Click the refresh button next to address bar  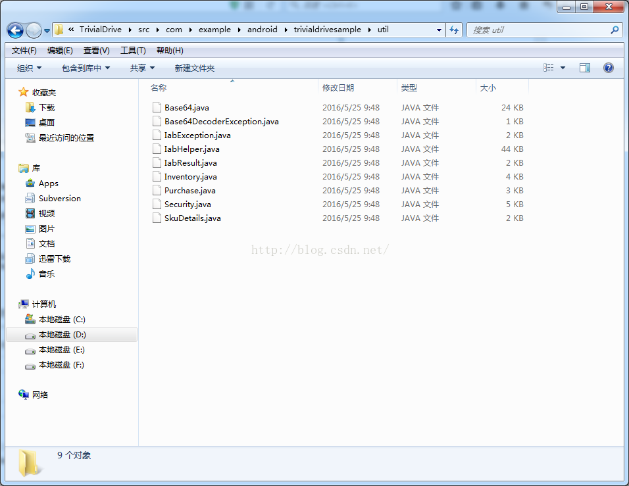[454, 30]
